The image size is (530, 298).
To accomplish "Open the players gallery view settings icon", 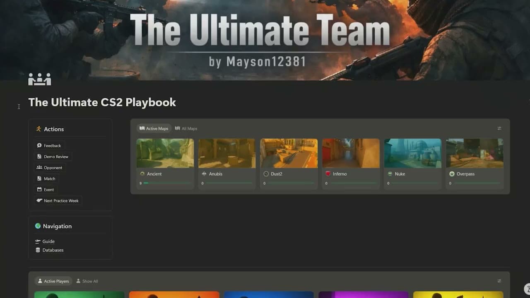I will click(x=499, y=281).
